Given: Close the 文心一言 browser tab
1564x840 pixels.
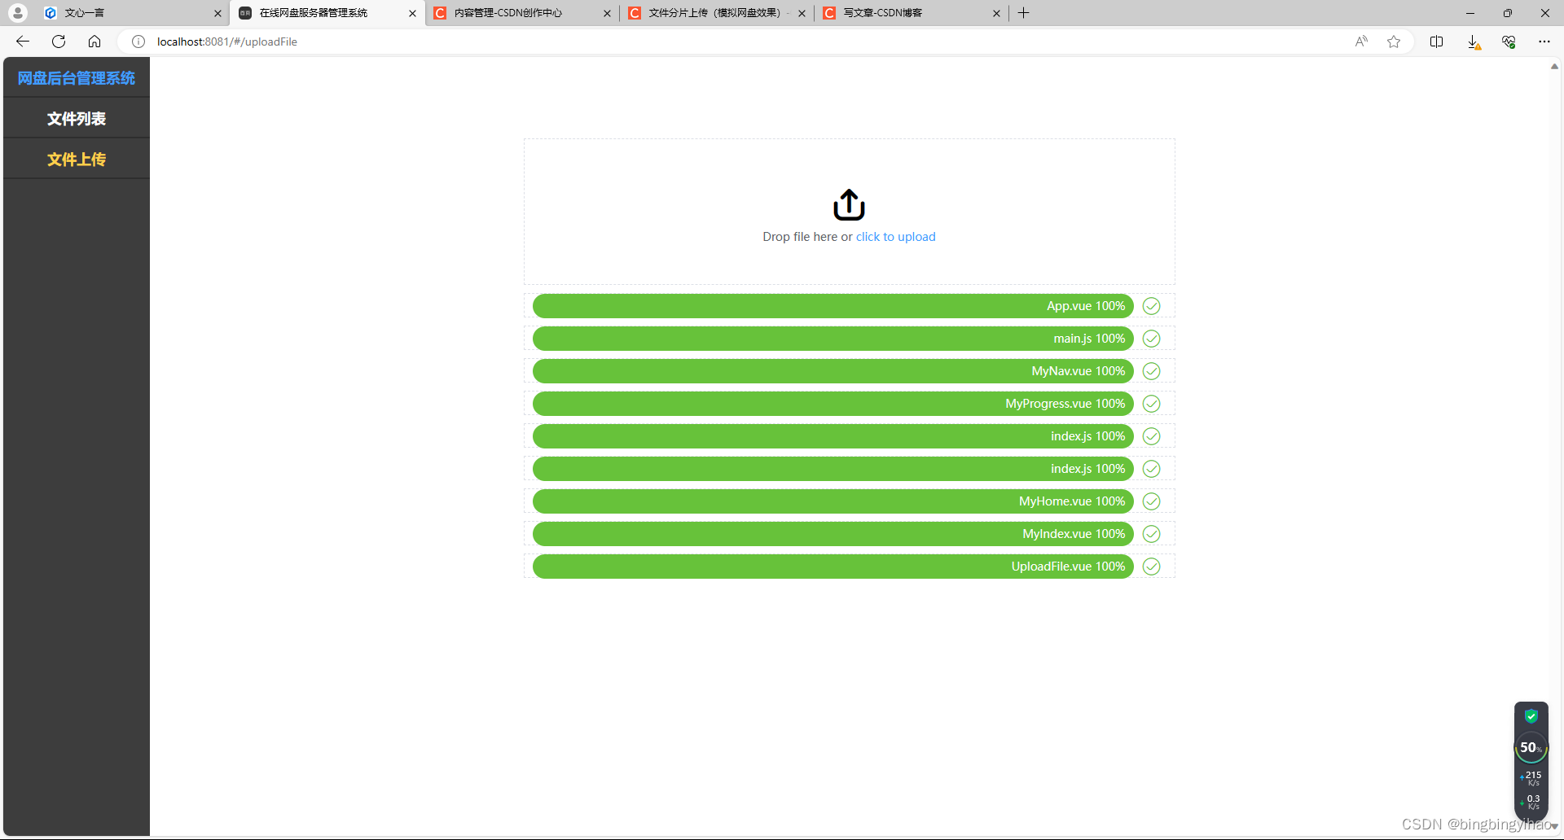Looking at the screenshot, I should [x=217, y=13].
